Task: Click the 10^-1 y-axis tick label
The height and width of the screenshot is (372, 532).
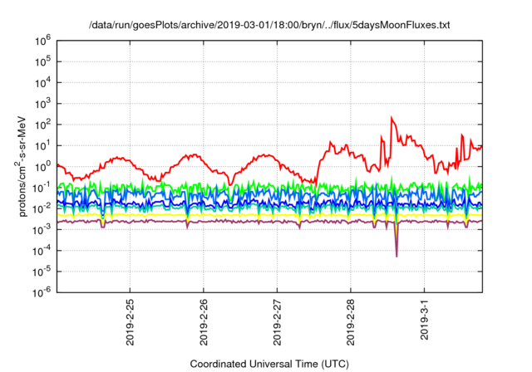Action: click(x=42, y=188)
